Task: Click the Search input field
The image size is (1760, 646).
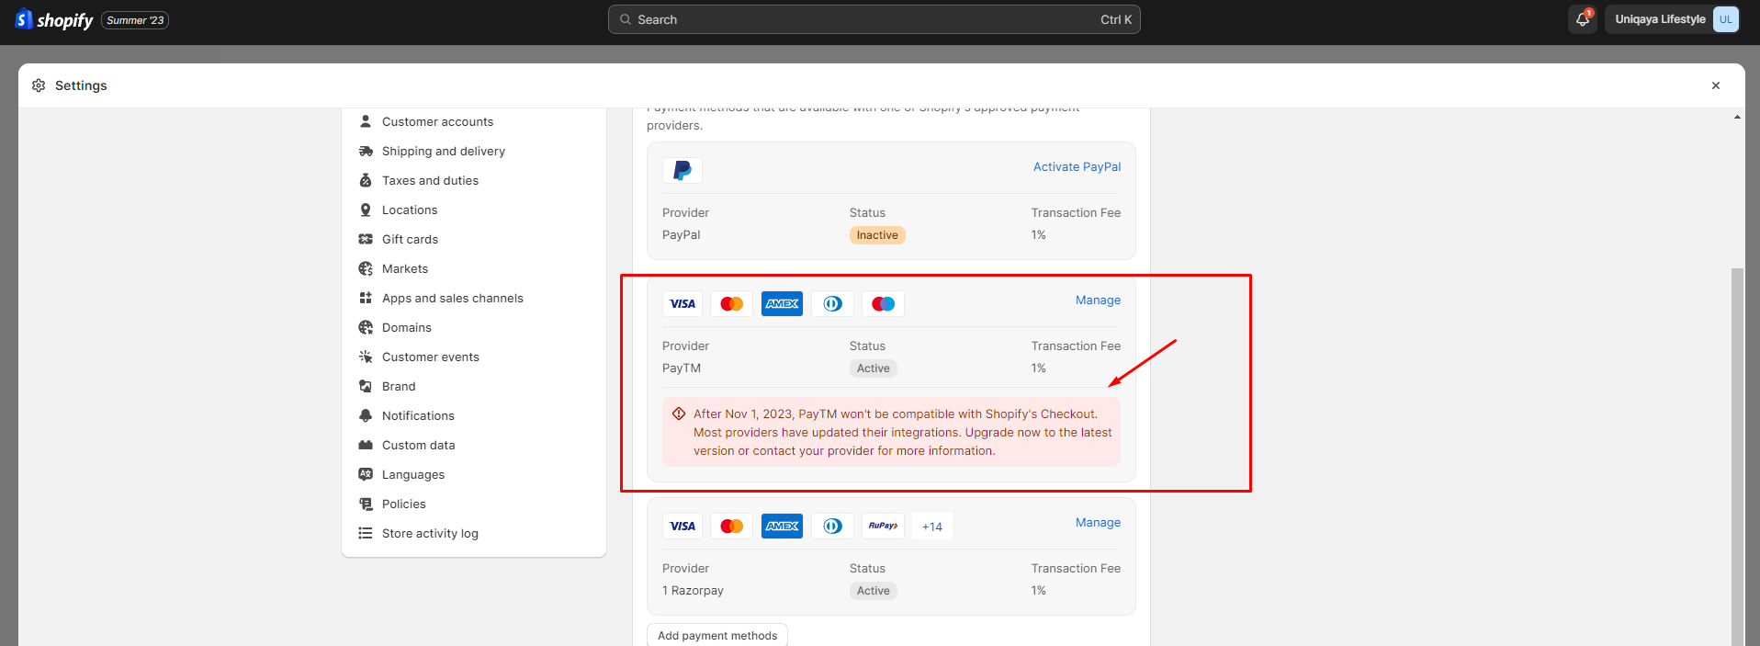Action: (x=874, y=19)
